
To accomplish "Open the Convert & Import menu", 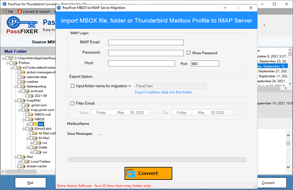I will [34, 11].
